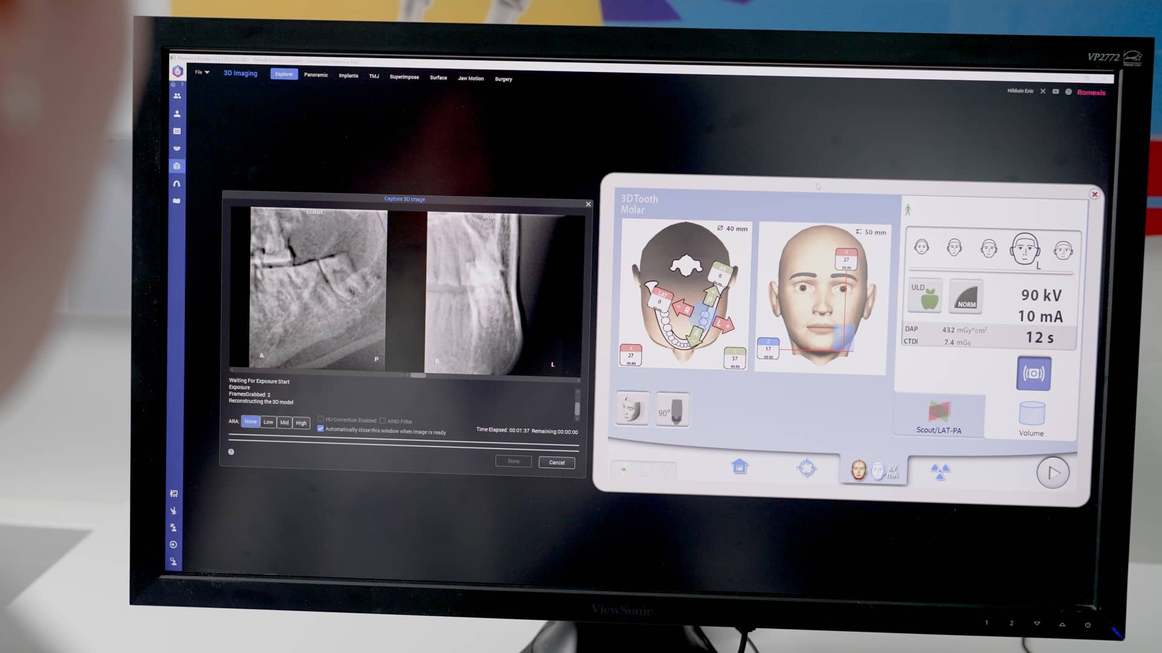1162x653 pixels.
Task: Select the NORM resolution icon
Action: (966, 296)
